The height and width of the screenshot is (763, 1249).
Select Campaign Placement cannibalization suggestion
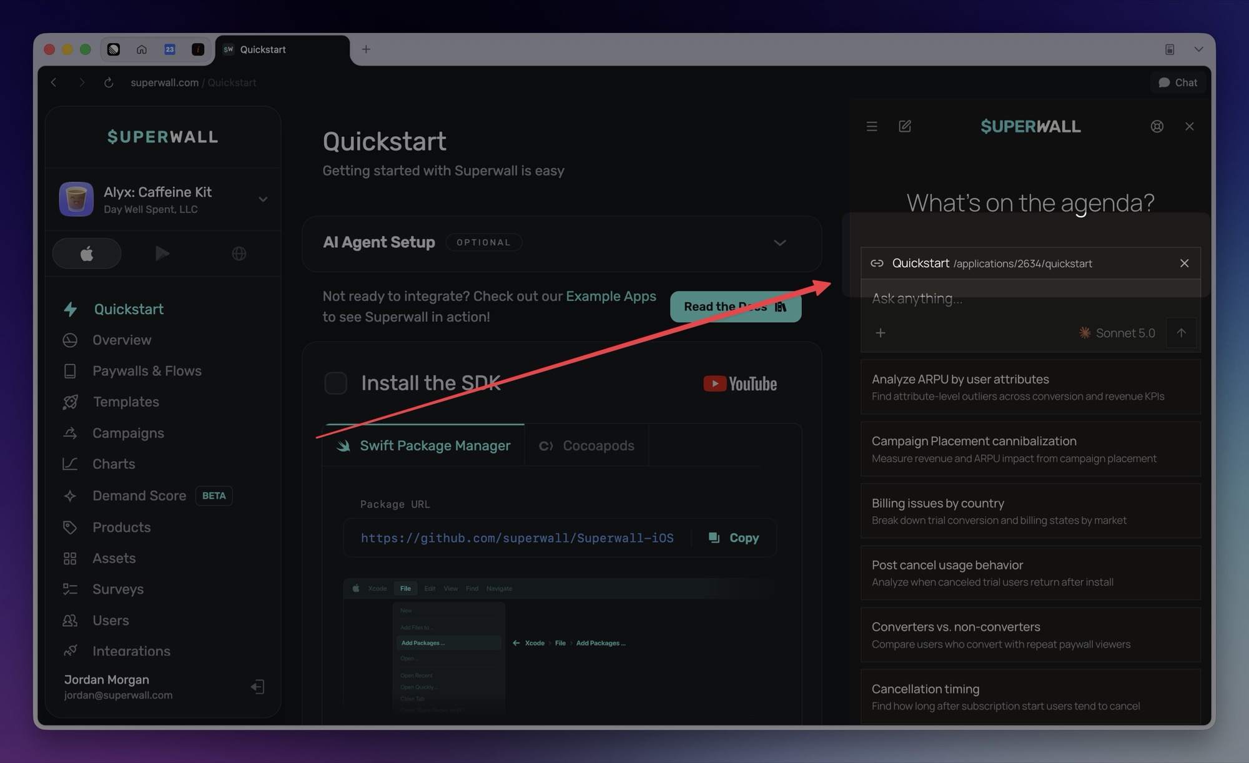[1030, 449]
